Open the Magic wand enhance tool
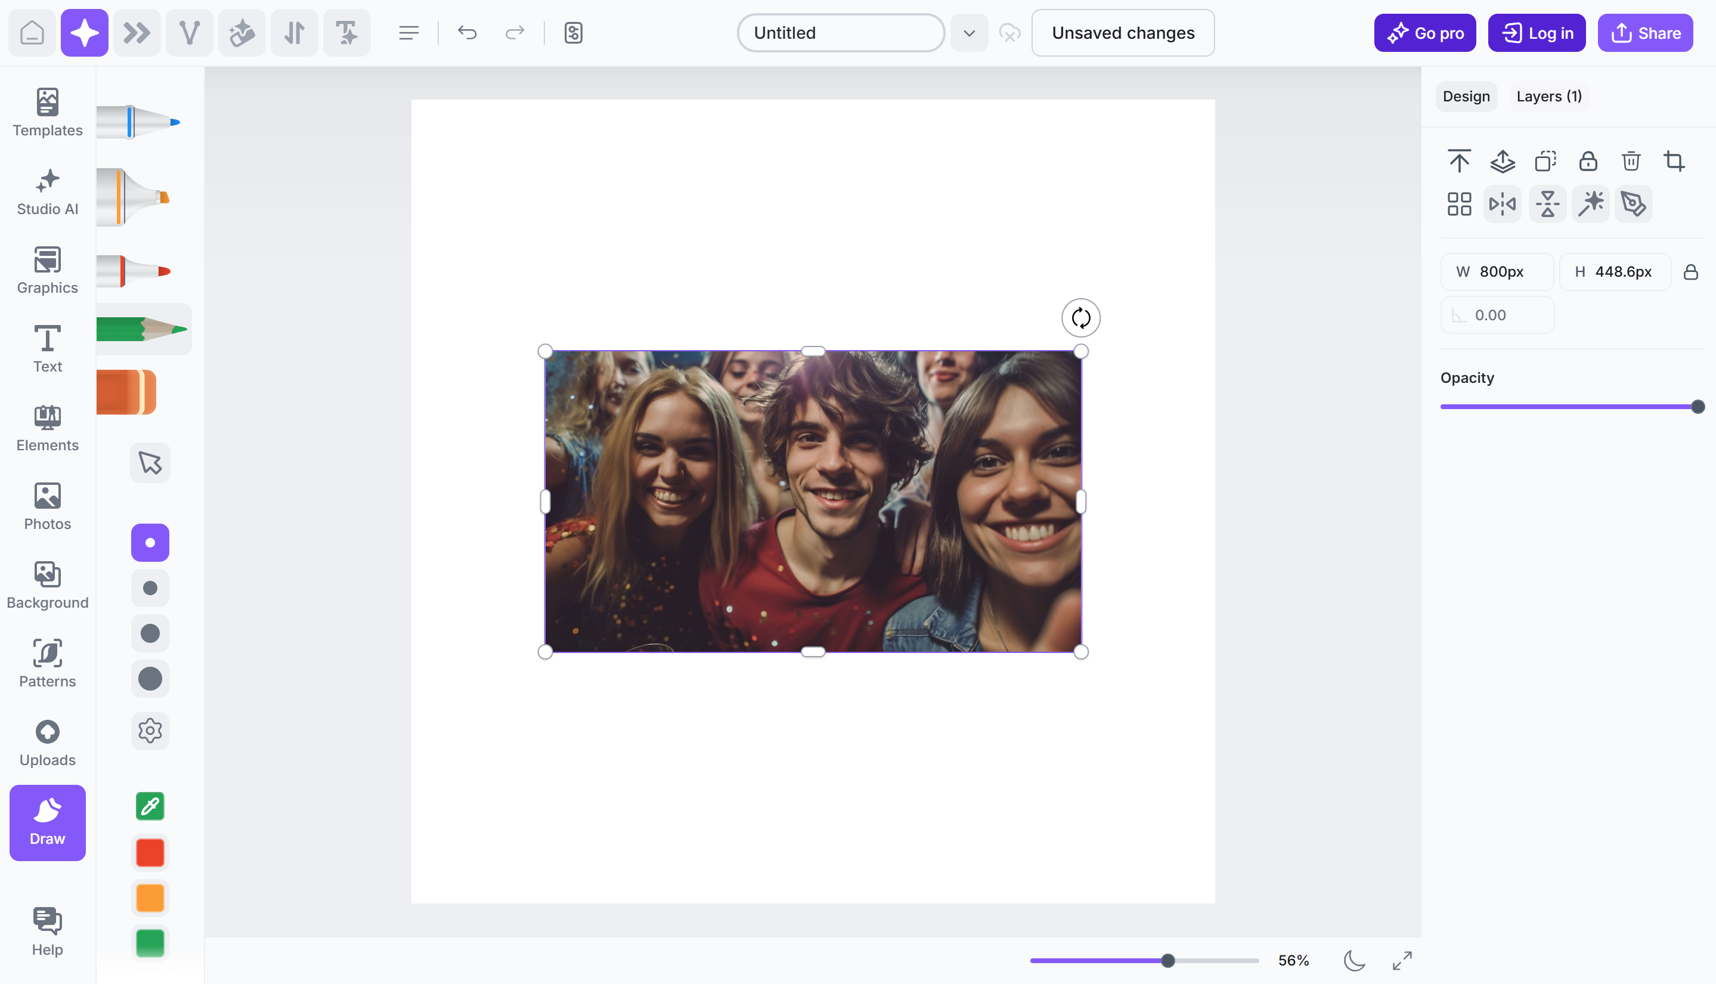 point(1590,203)
